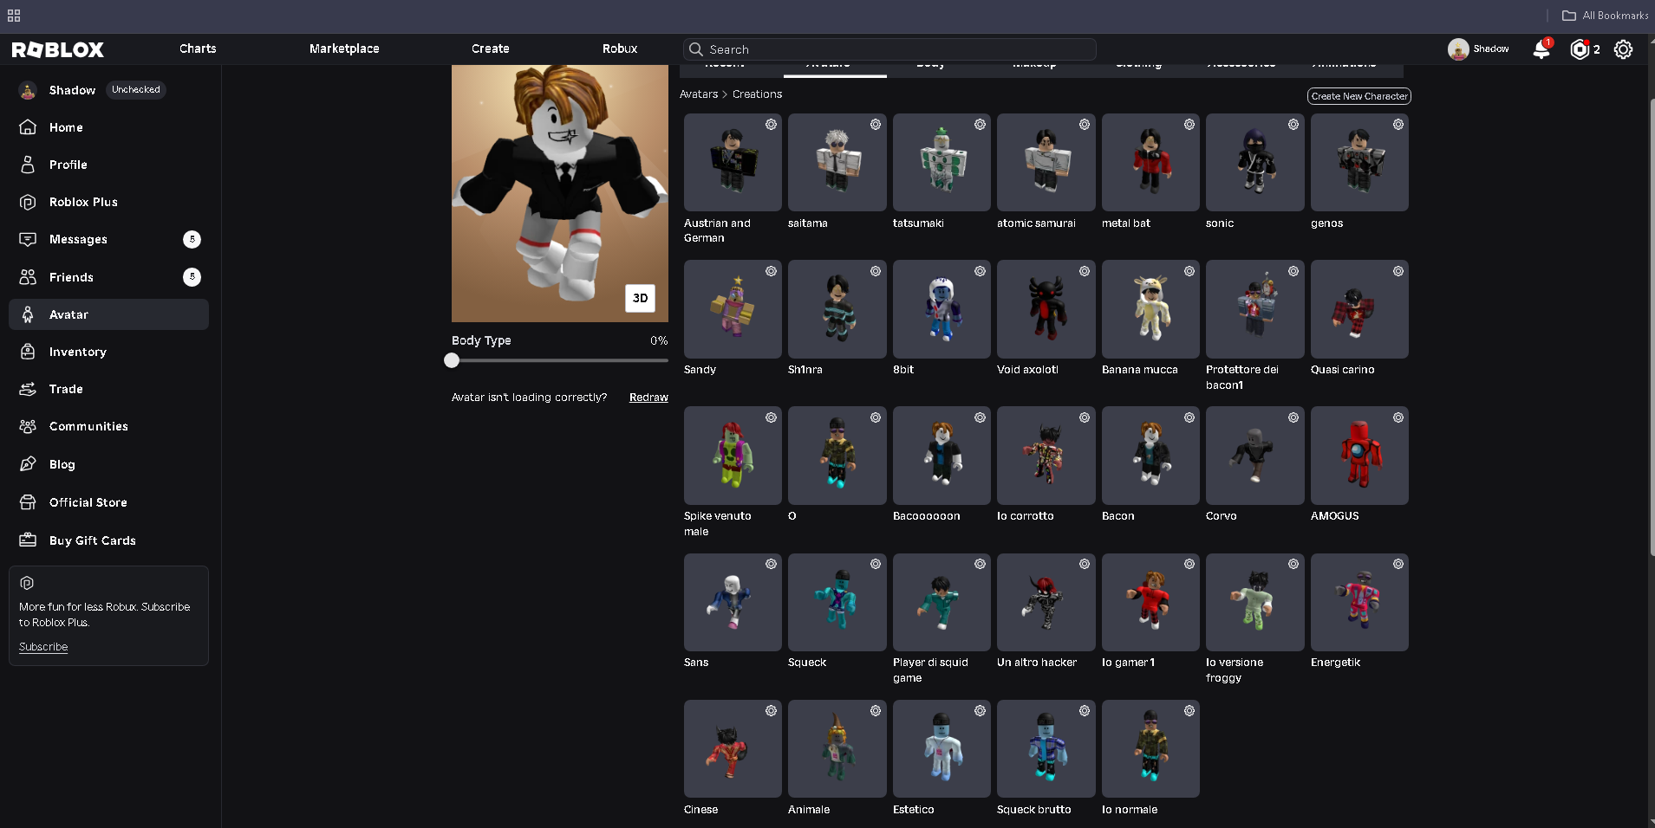Open the Charts menu
Image resolution: width=1655 pixels, height=828 pixels.
(198, 49)
